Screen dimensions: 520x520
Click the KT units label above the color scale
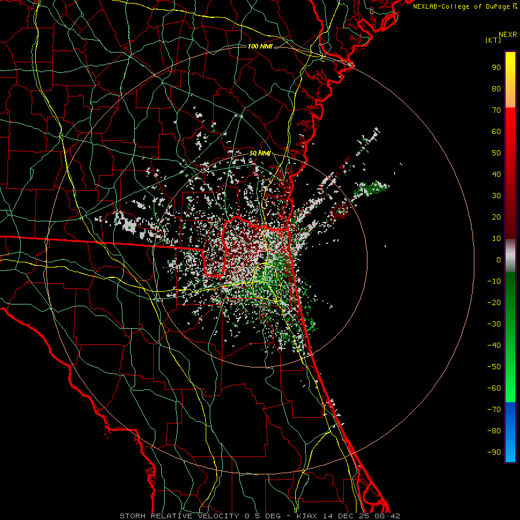pos(493,40)
